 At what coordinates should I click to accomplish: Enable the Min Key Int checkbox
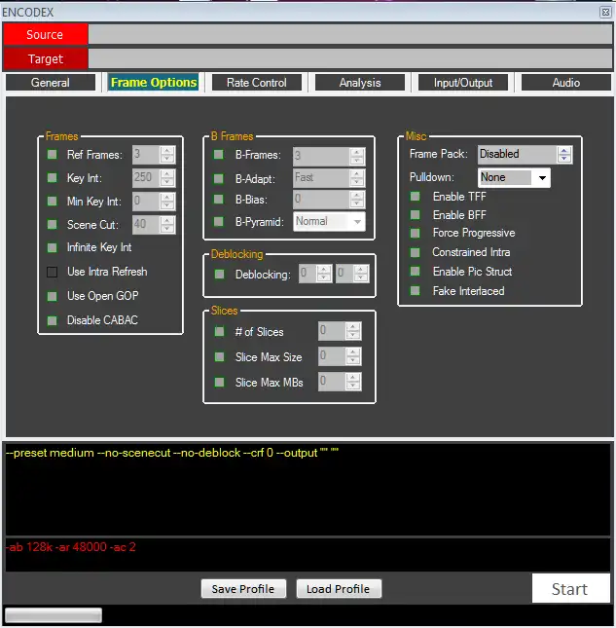(x=53, y=201)
